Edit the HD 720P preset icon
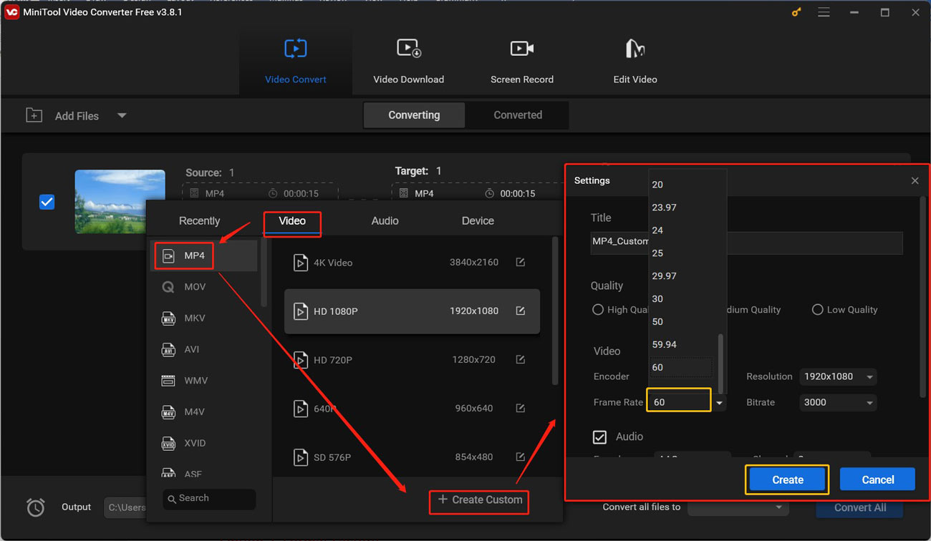The height and width of the screenshot is (541, 931). [521, 360]
